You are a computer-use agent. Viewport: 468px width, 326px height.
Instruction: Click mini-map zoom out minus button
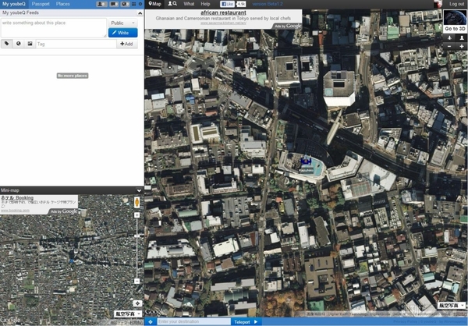point(136,281)
